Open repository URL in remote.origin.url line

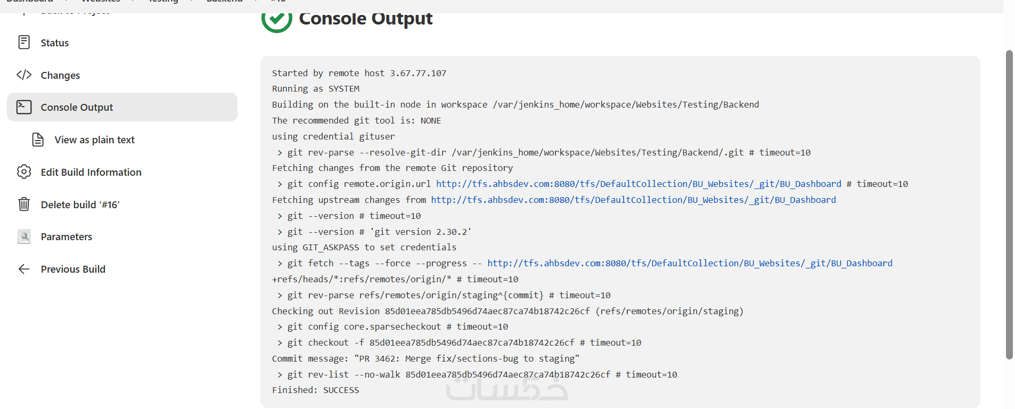(639, 184)
